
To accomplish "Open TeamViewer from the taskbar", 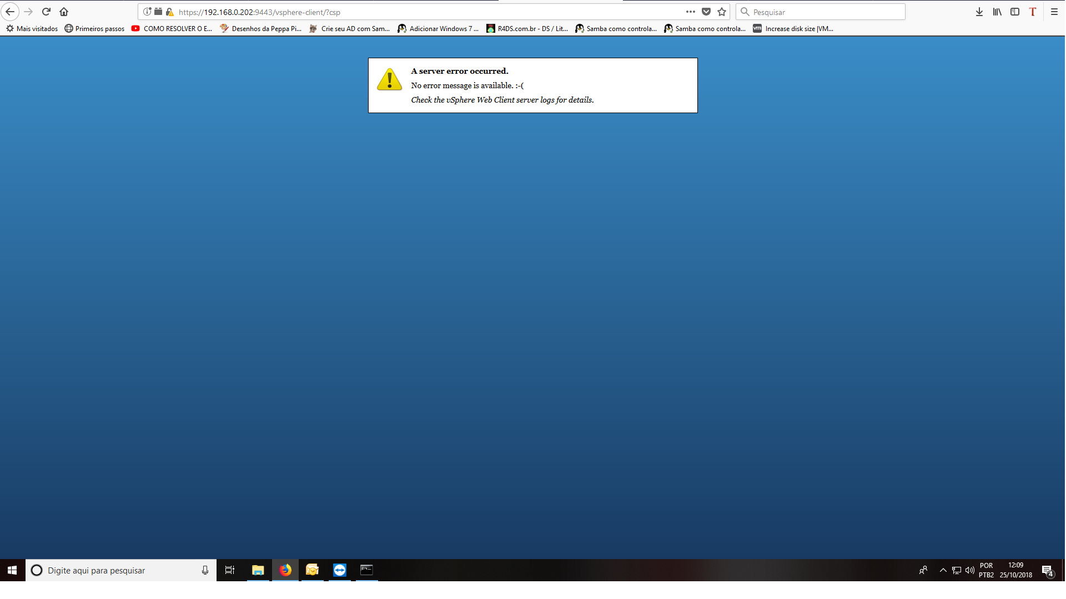I will [x=339, y=570].
